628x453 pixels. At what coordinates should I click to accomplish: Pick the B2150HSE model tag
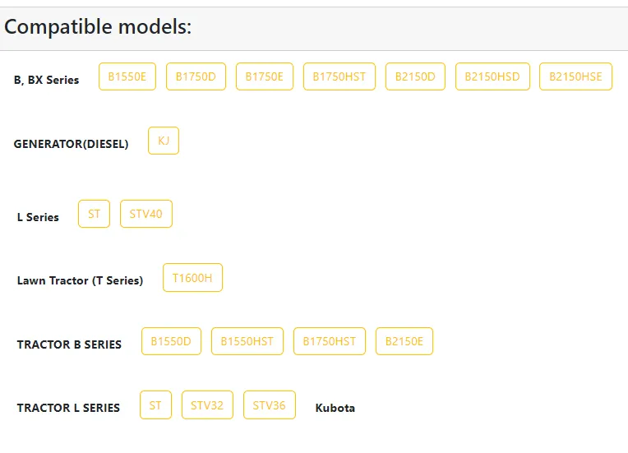point(575,76)
